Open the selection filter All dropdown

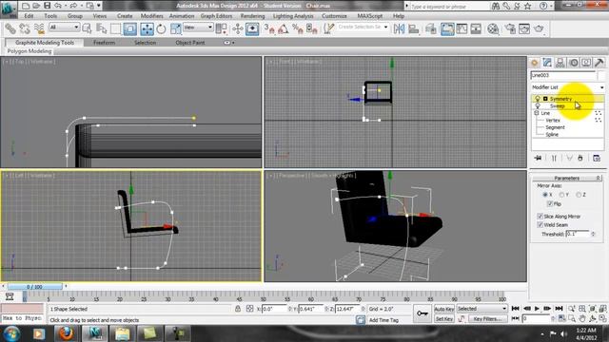pos(64,28)
